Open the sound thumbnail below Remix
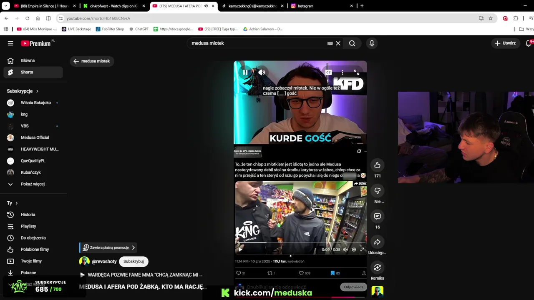The height and width of the screenshot is (300, 534). (x=377, y=291)
